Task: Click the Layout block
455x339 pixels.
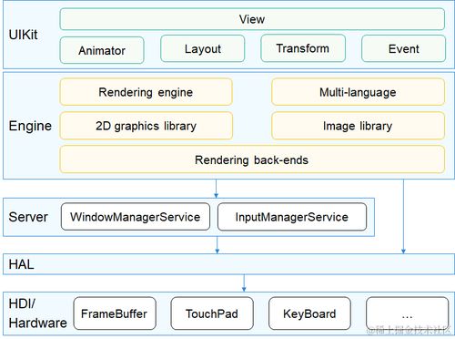Action: (x=203, y=48)
